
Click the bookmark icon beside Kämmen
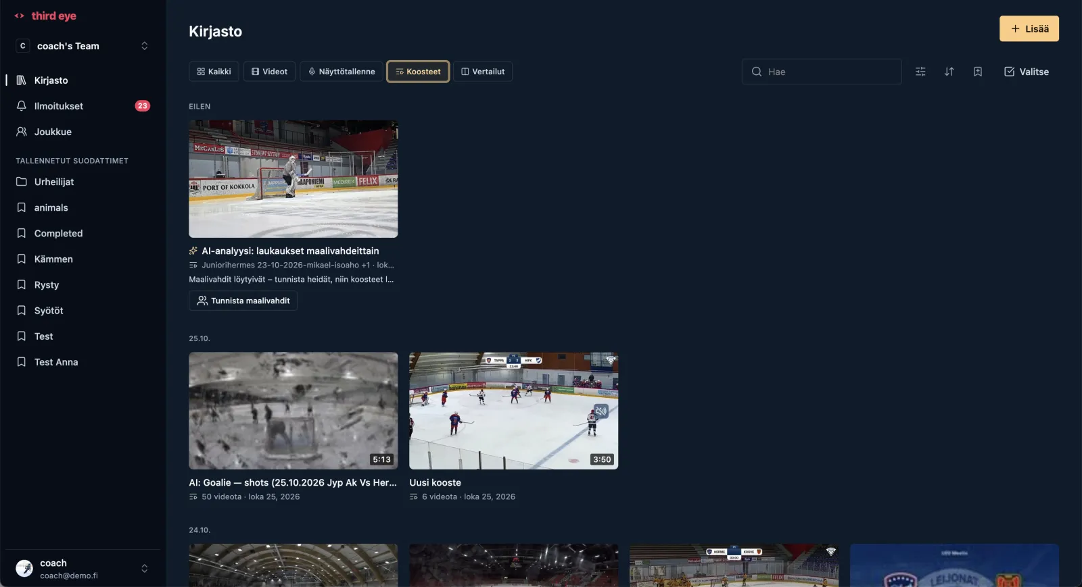coord(22,259)
